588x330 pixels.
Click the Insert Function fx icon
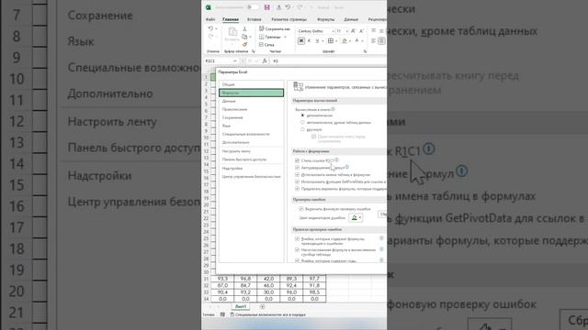click(265, 60)
